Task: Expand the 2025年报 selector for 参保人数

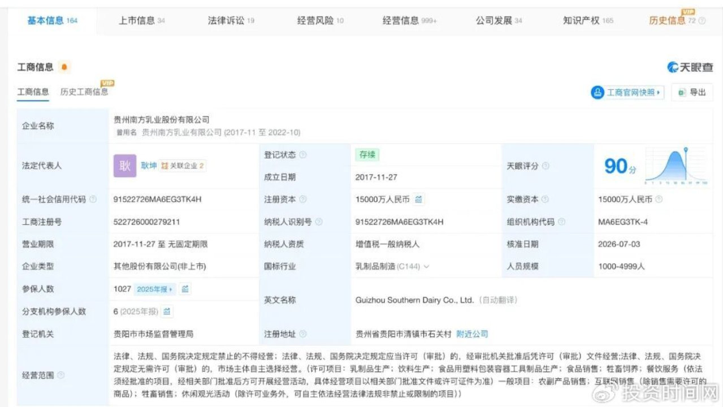Action: (x=155, y=289)
